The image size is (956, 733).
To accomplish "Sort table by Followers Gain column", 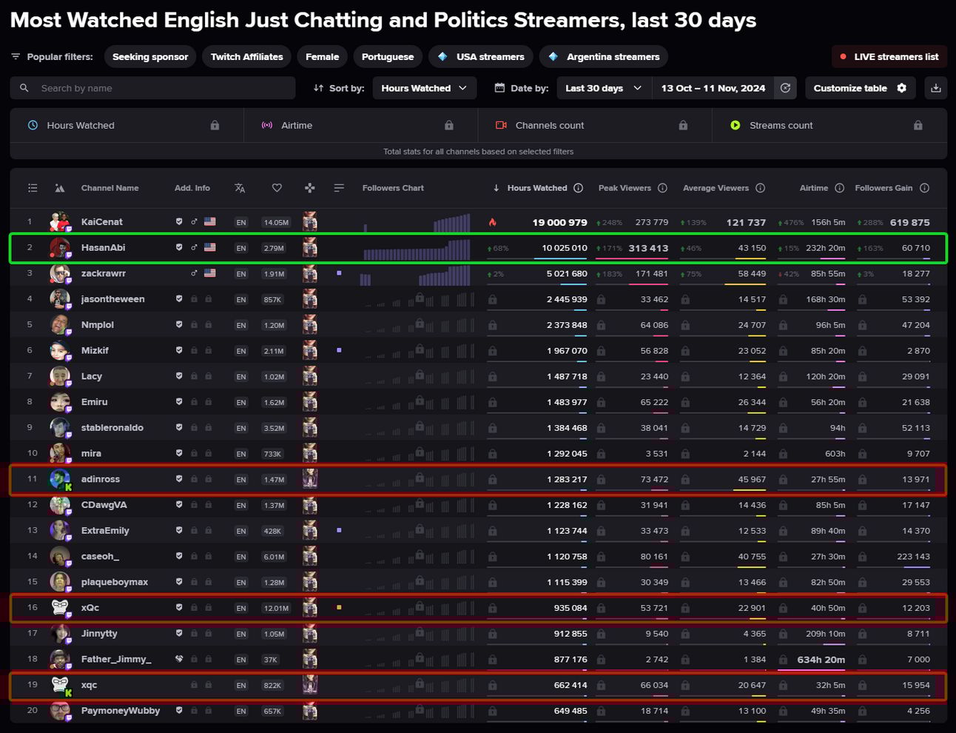I will (x=883, y=188).
